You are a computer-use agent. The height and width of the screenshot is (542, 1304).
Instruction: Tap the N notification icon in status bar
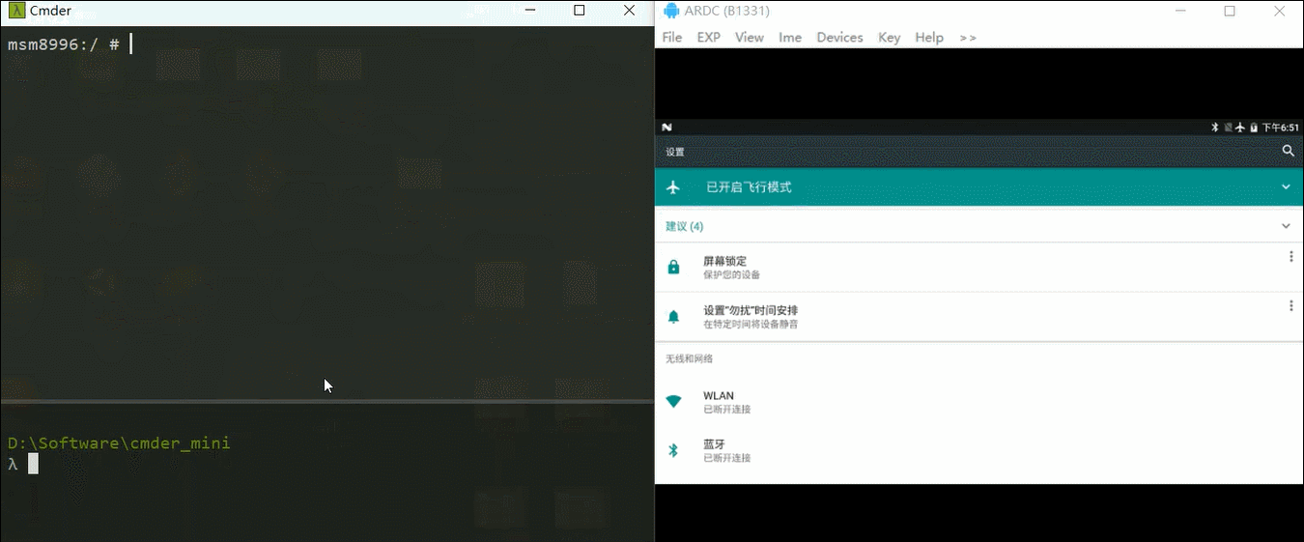666,127
